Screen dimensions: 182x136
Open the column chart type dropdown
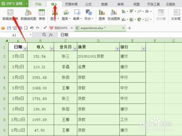point(127,12)
